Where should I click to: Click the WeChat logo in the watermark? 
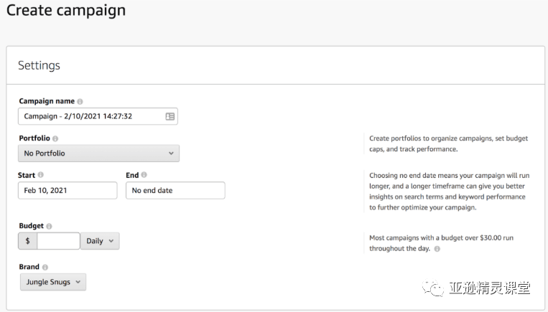pyautogui.click(x=436, y=288)
